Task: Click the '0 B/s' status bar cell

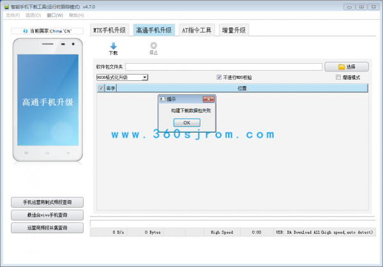Action: [109, 233]
